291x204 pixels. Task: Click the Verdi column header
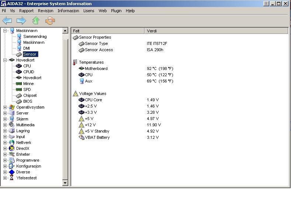coord(216,31)
